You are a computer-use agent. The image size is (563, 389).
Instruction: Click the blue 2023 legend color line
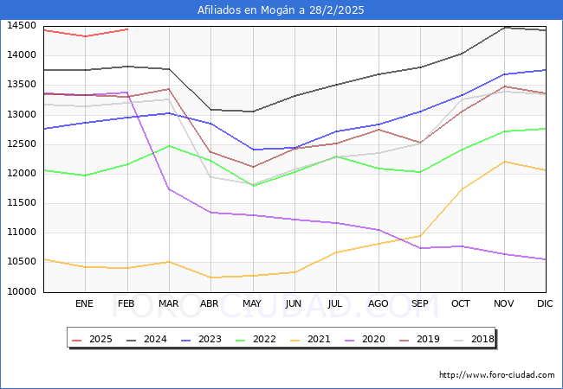pyautogui.click(x=186, y=340)
